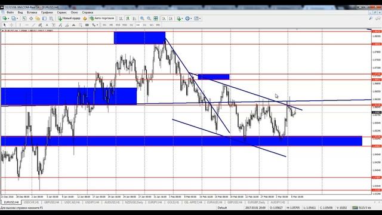
Task: Click the connection status 5115/3 kb indicator
Action: [362, 208]
